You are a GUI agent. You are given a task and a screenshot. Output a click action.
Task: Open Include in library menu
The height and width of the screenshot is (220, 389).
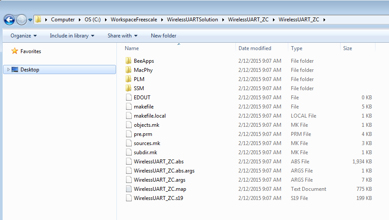72,36
